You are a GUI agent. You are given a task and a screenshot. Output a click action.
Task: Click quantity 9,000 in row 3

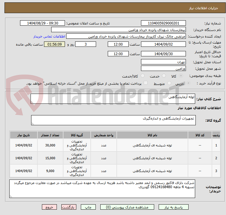tap(50, 171)
